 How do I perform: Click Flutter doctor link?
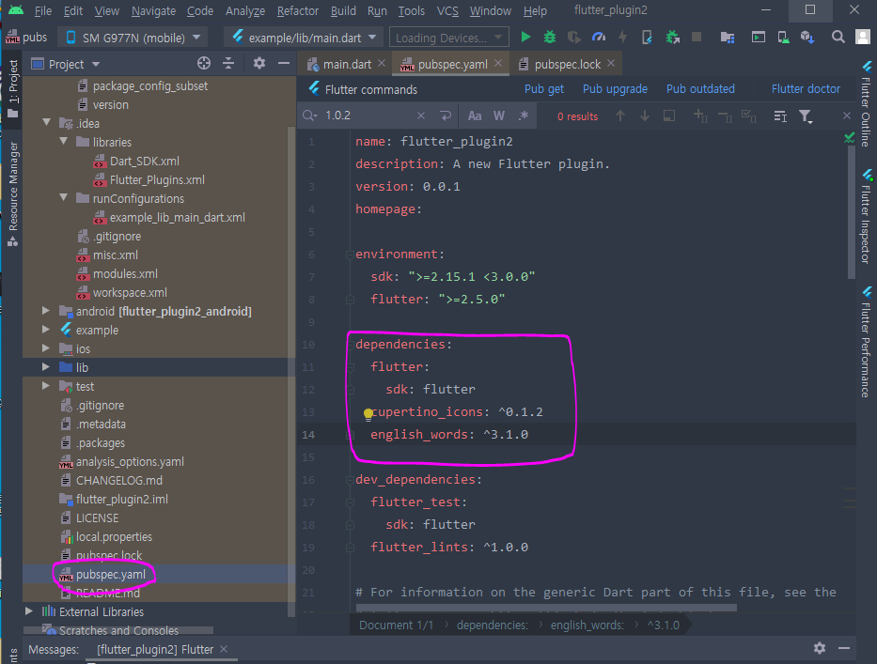click(x=806, y=89)
